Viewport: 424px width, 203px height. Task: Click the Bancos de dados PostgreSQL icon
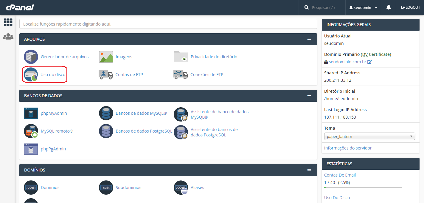click(106, 131)
